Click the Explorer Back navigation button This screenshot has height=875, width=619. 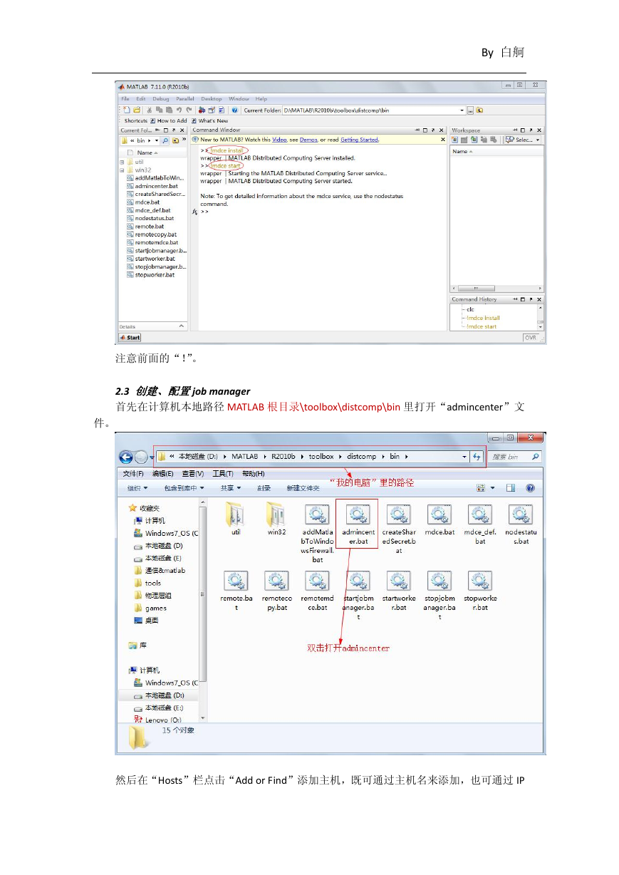coord(126,457)
